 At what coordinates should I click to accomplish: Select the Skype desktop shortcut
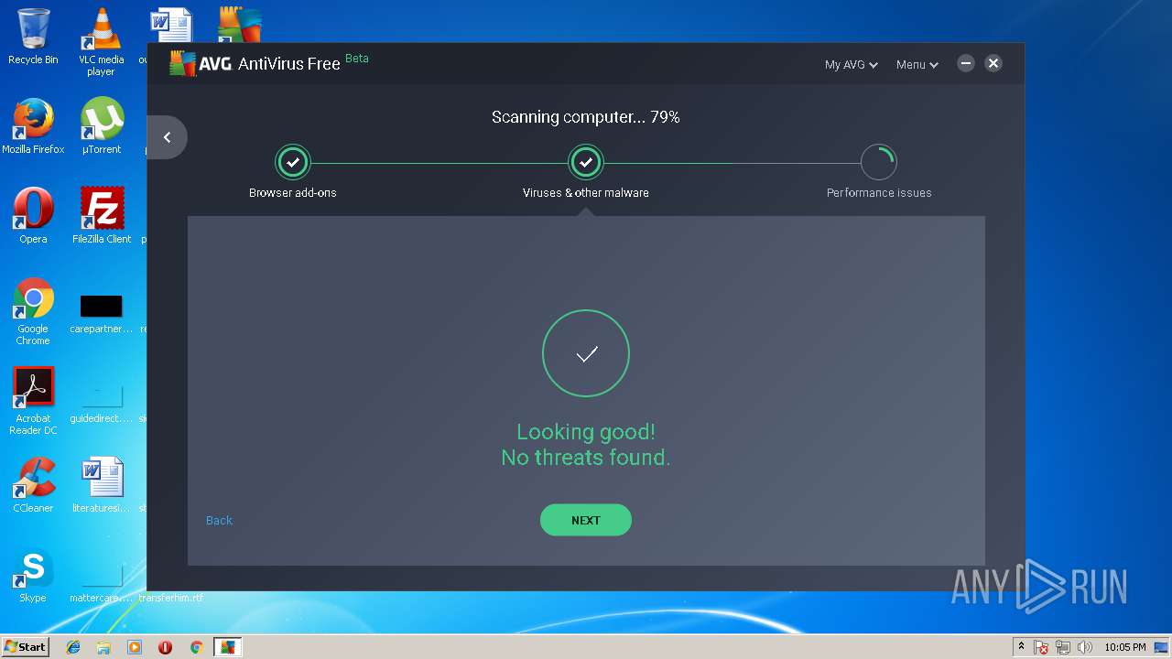(x=33, y=575)
